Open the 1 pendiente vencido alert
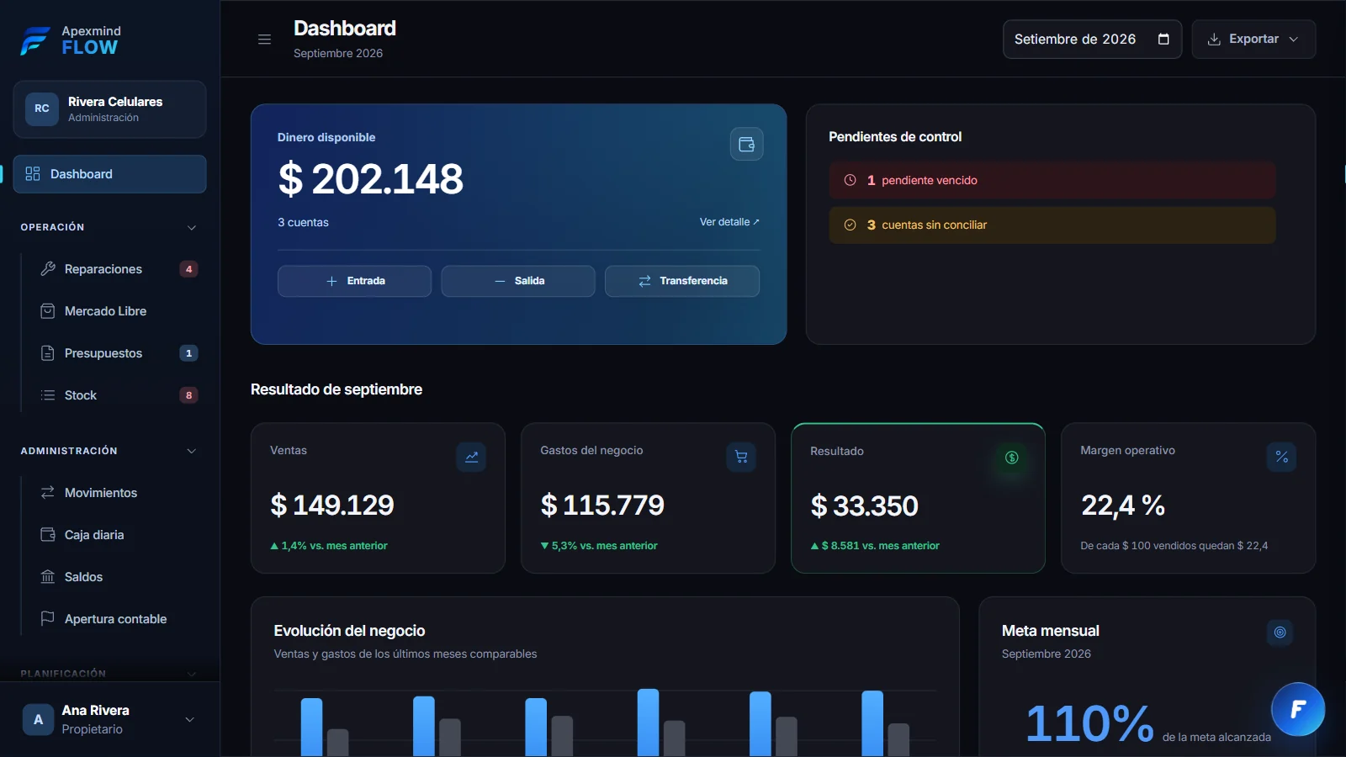This screenshot has height=757, width=1346. coord(1052,180)
